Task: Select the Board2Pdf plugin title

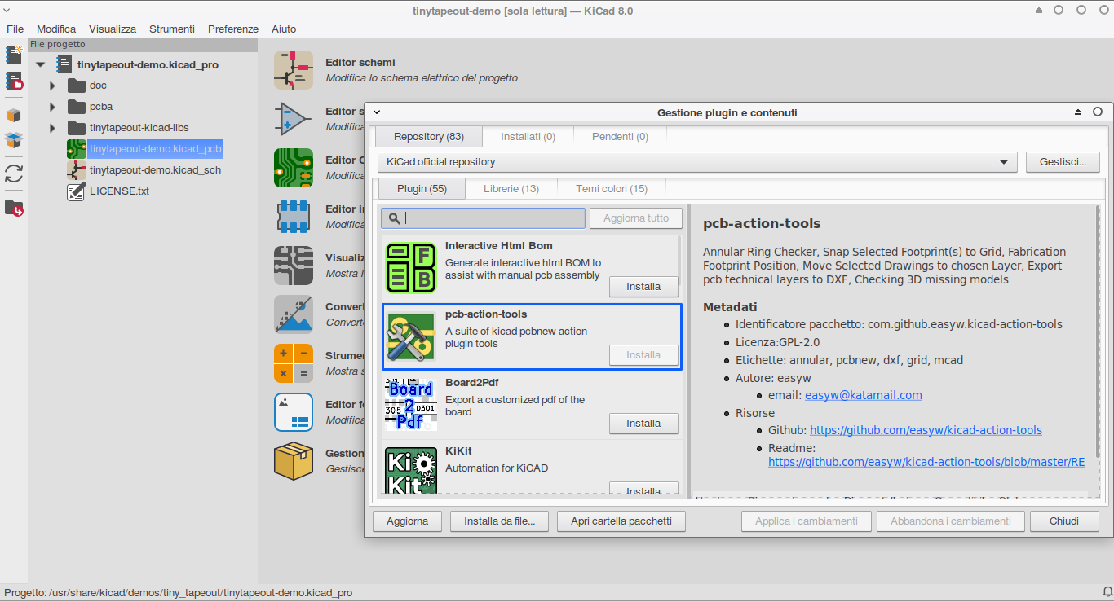Action: [x=472, y=383]
